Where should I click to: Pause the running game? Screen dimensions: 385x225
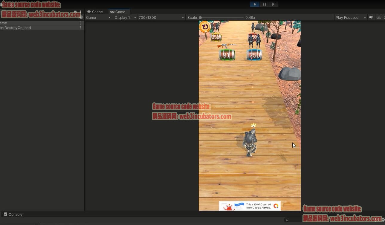tap(264, 4)
